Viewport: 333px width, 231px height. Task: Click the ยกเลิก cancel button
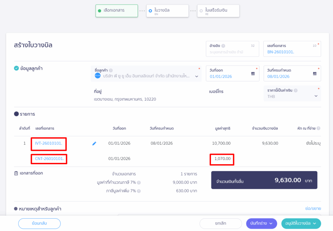[x=220, y=223]
